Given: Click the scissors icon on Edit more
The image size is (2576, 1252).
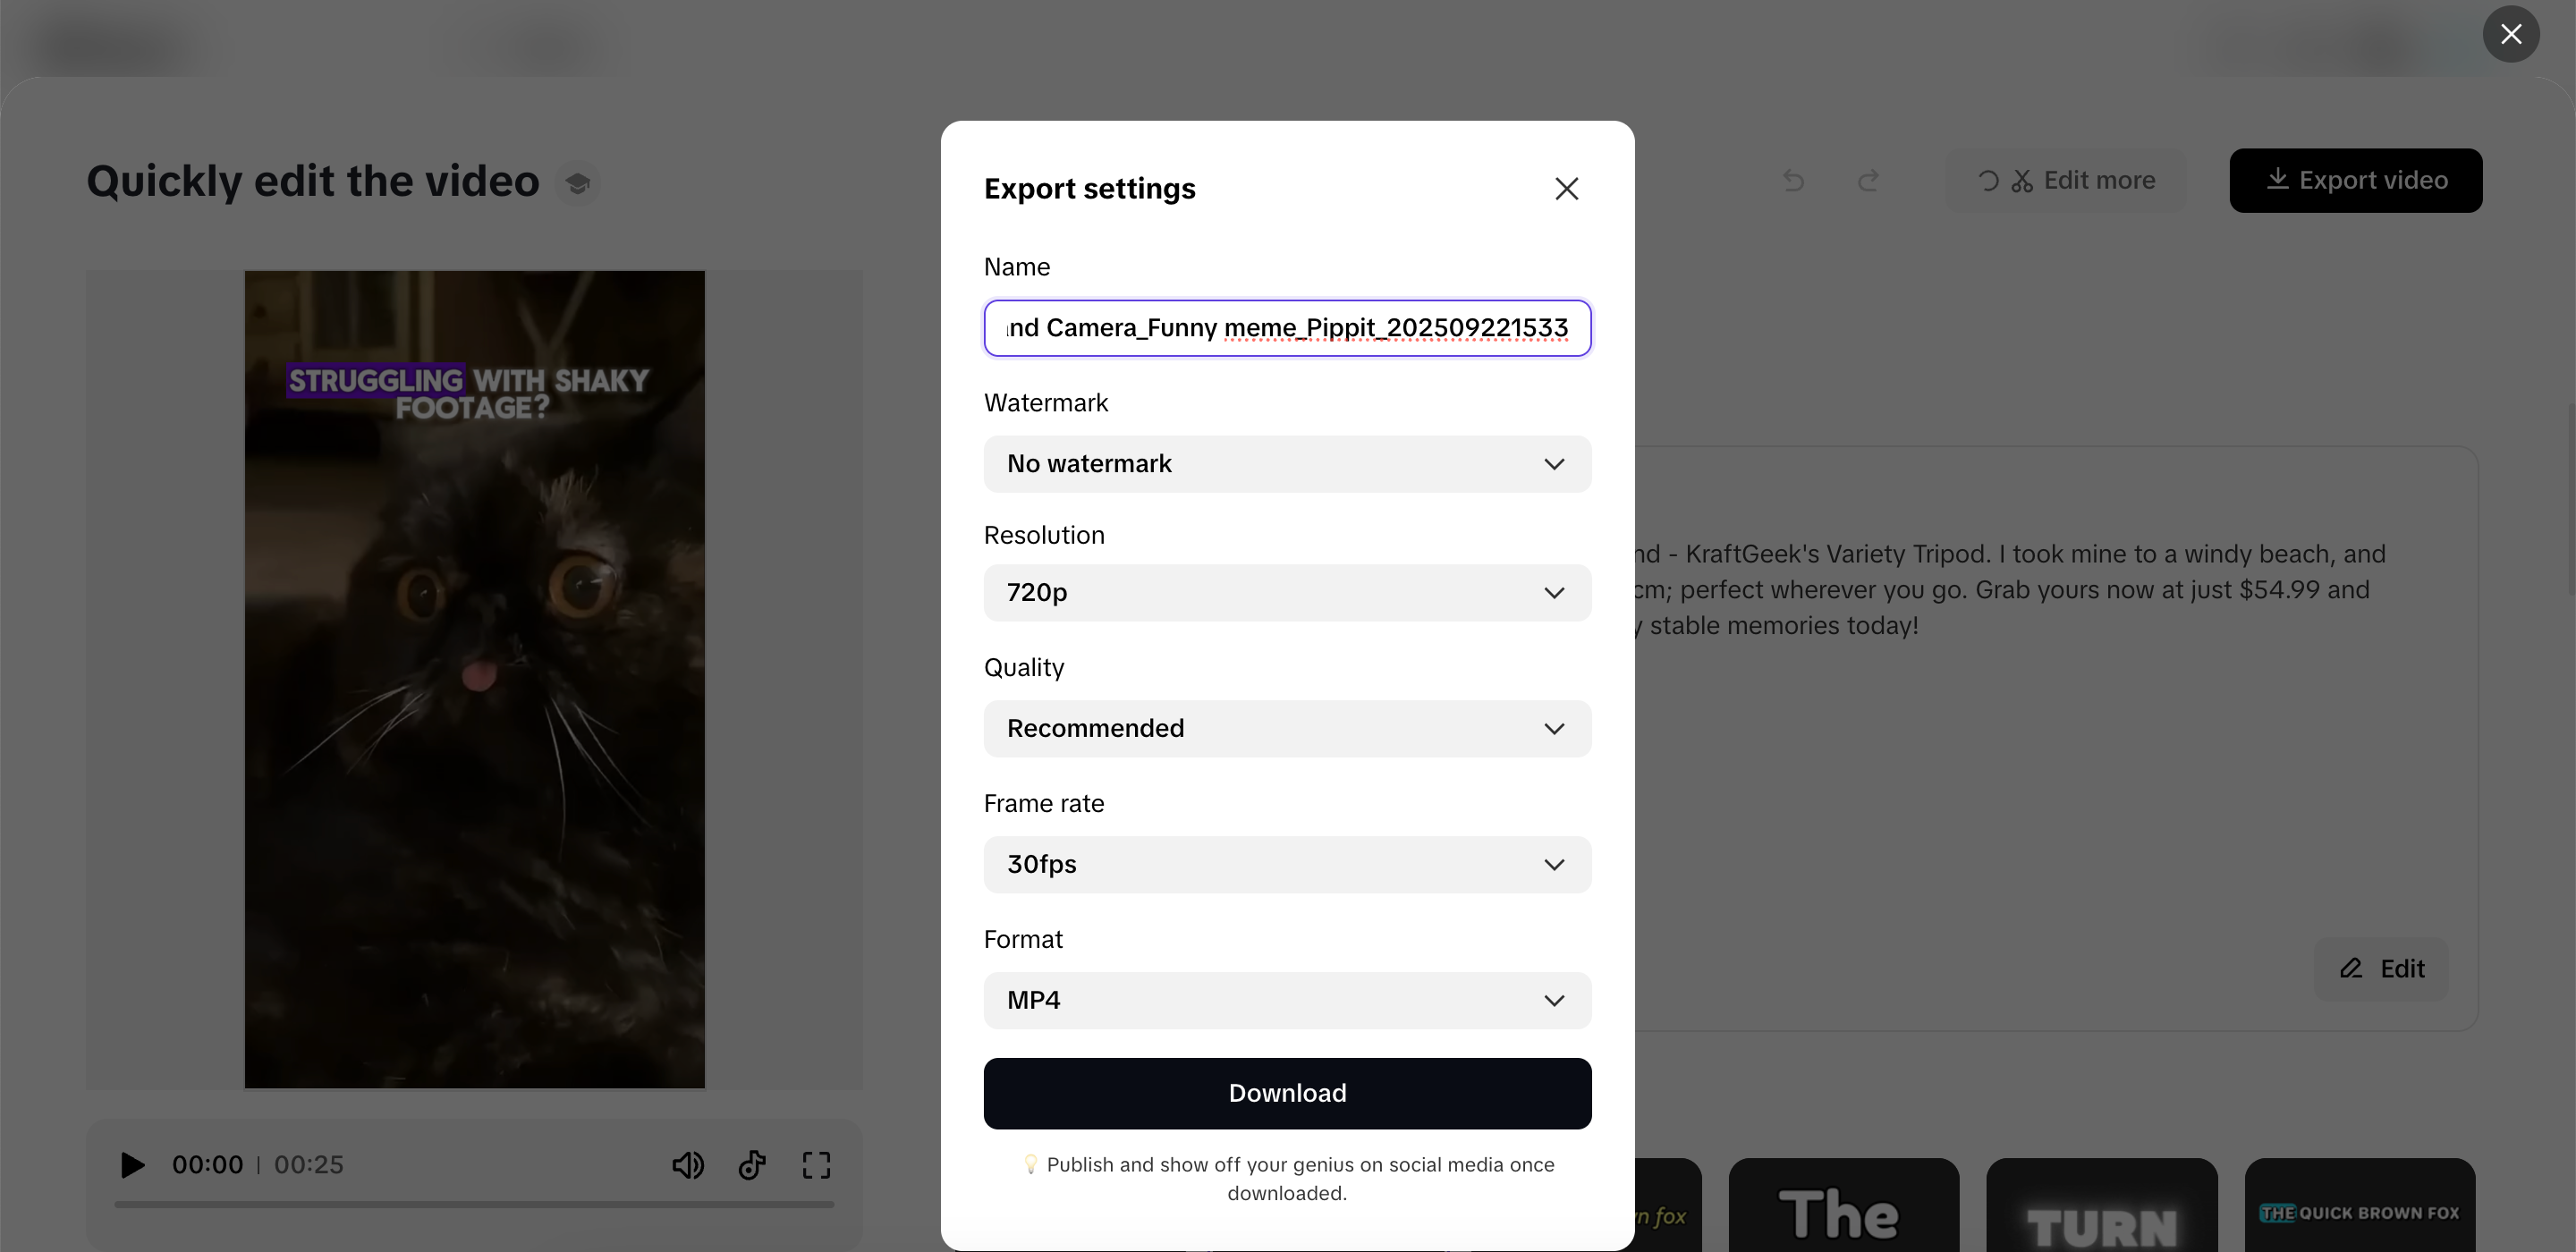Looking at the screenshot, I should (x=2023, y=180).
